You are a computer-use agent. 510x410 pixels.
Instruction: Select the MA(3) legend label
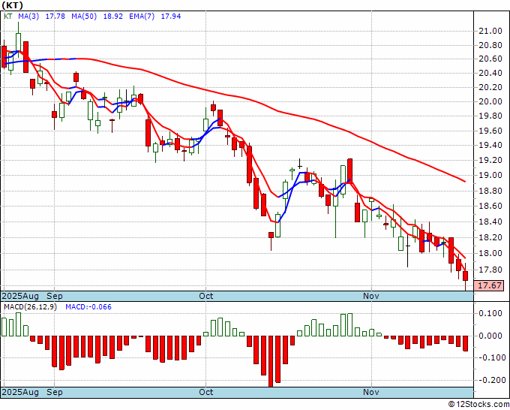(28, 17)
